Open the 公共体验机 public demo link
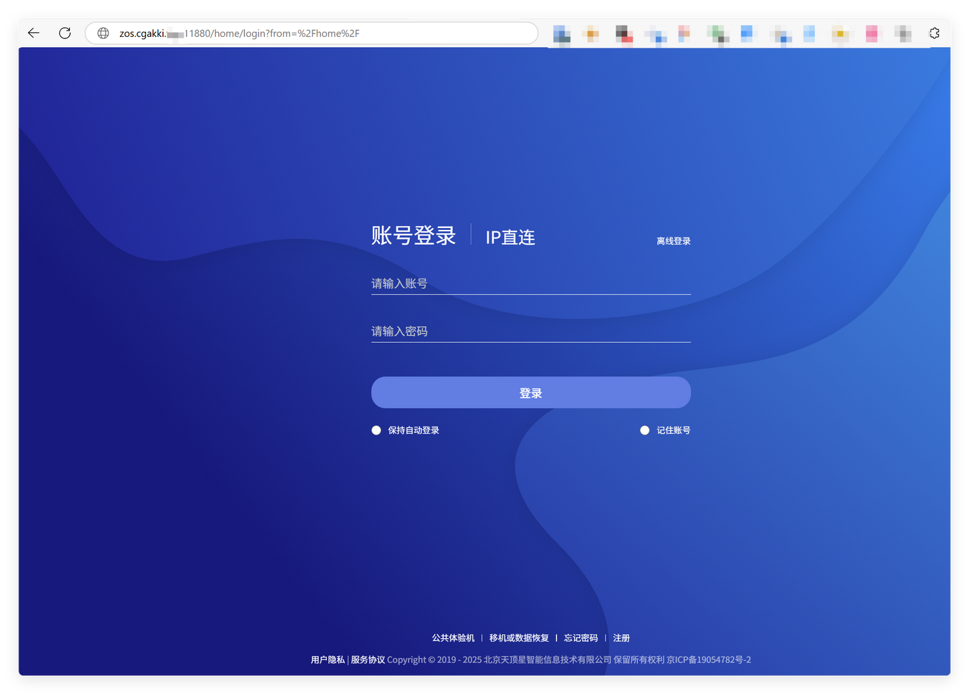This screenshot has height=694, width=969. [x=453, y=638]
